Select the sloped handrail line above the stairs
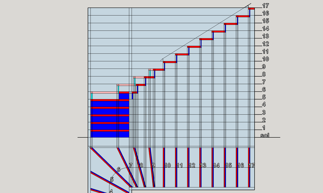Viewport: 323px width, 193px height. coord(206,32)
